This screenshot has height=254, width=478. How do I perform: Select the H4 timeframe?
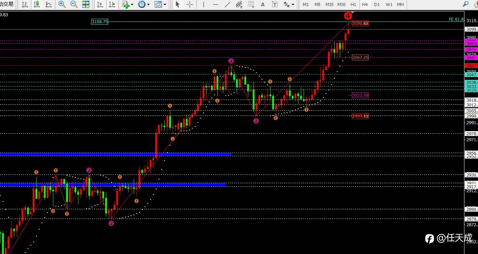365,5
